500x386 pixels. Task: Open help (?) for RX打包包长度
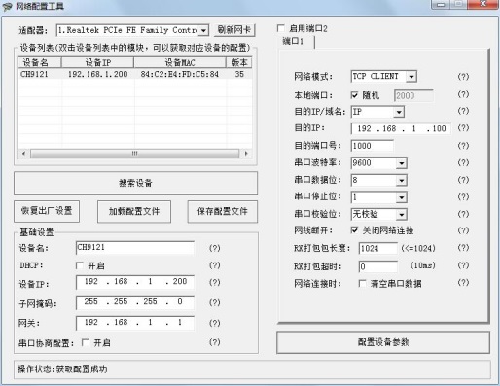point(463,248)
